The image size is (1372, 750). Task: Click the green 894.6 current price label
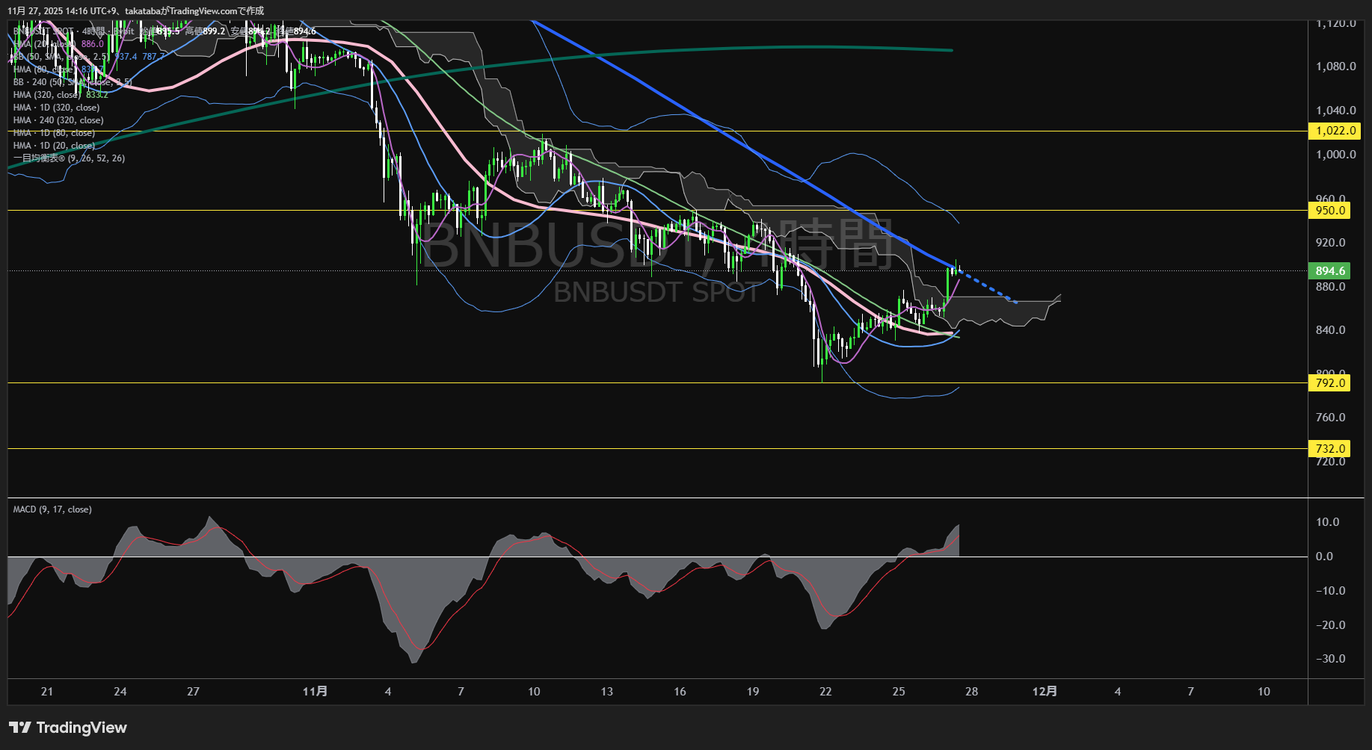pyautogui.click(x=1330, y=271)
